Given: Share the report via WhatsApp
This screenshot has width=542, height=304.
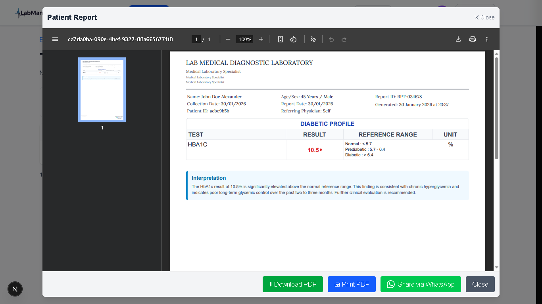Looking at the screenshot, I should 421,284.
